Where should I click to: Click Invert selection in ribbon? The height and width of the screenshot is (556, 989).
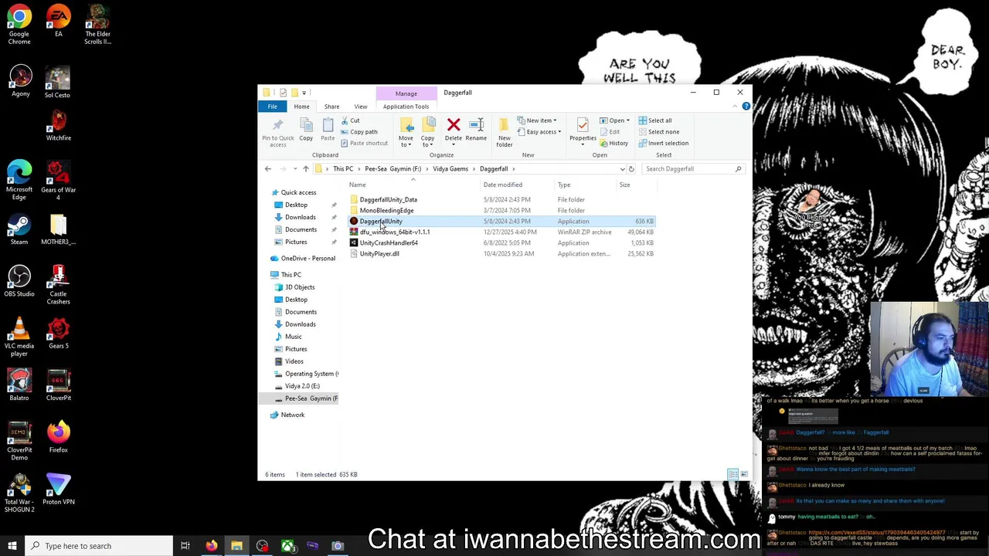(663, 144)
